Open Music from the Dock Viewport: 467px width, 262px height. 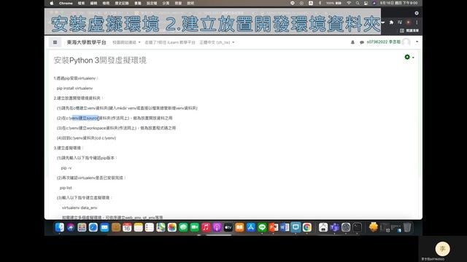(206, 228)
